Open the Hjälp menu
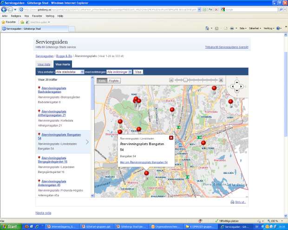This screenshot has width=288, height=230. click(60, 16)
